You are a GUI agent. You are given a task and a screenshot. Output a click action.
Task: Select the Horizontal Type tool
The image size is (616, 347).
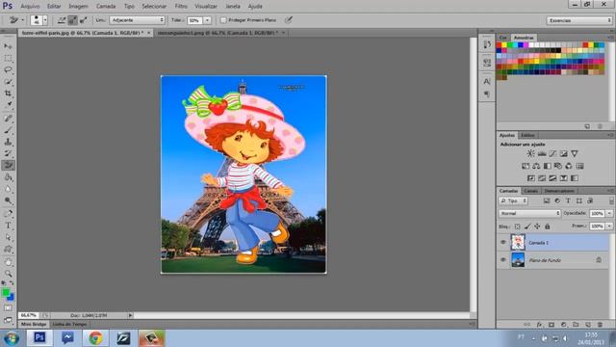[x=8, y=226]
